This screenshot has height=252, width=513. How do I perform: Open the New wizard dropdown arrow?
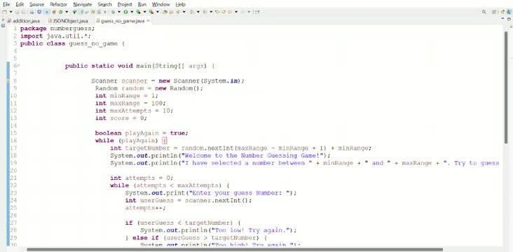click(x=11, y=12)
